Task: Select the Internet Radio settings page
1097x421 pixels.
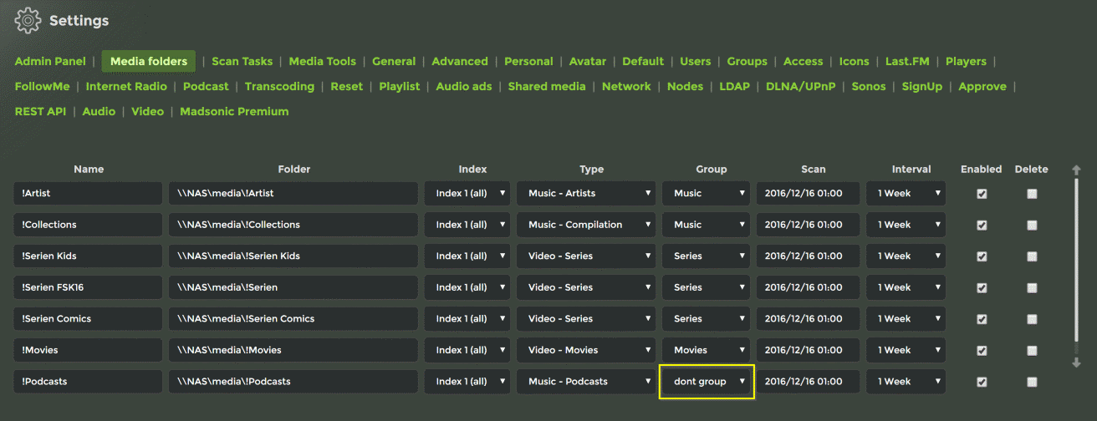Action: click(x=126, y=86)
